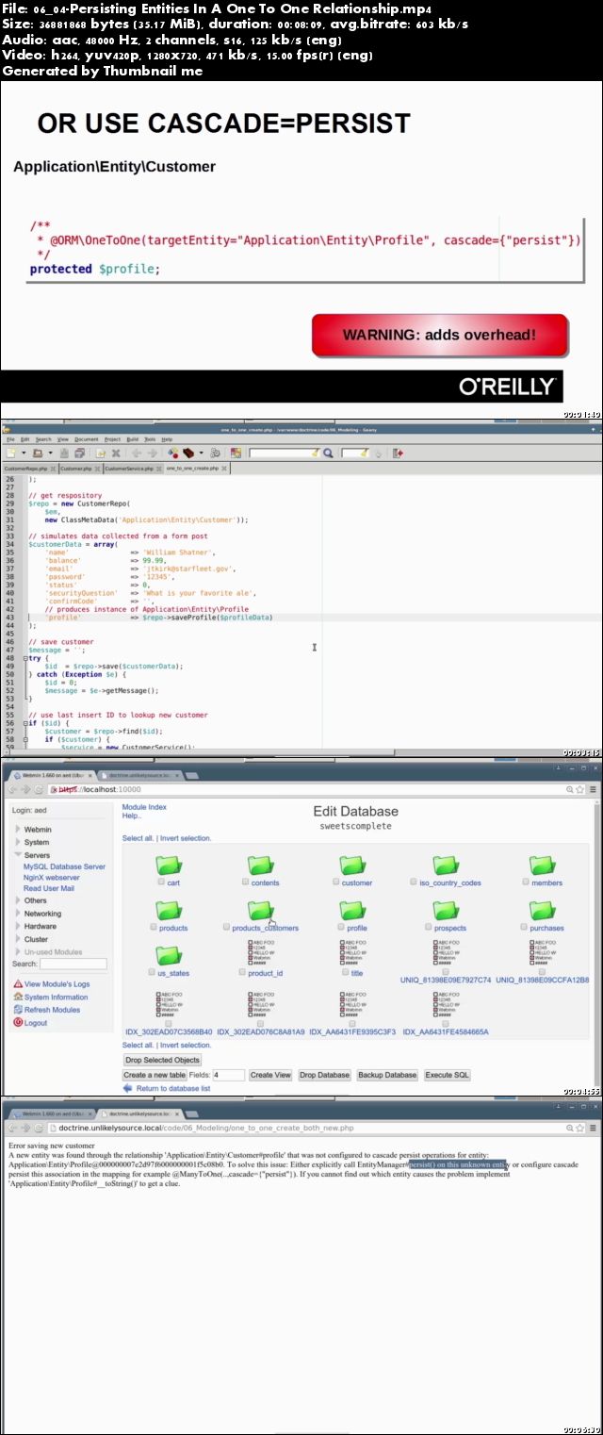
Task: Click the Webmin sidebar Search field
Action: click(73, 964)
